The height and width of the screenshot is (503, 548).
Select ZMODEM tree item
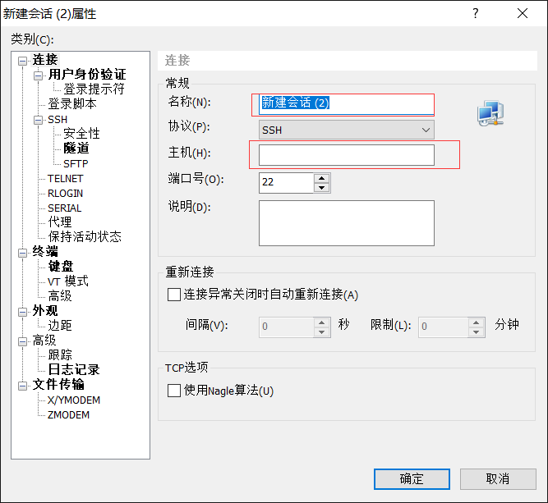point(68,414)
